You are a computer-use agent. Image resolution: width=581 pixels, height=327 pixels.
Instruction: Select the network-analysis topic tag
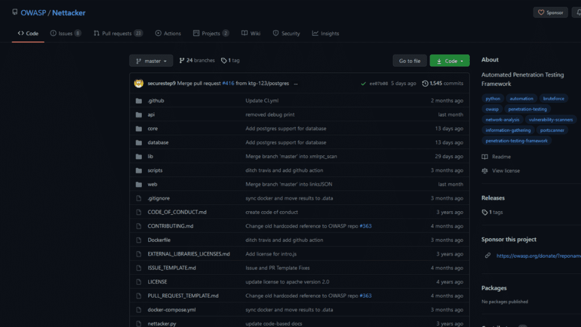tap(503, 120)
